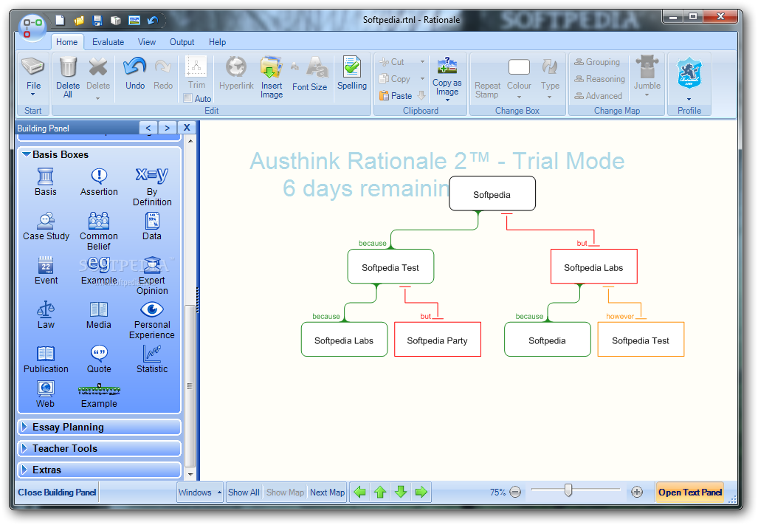Screen dimensions: 758x525
Task: Click the Building Panel scrollbar down arrow
Action: [x=190, y=474]
